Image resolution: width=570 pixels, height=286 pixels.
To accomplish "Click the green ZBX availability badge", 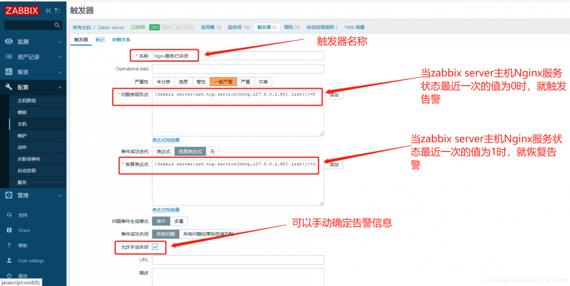I will (155, 27).
